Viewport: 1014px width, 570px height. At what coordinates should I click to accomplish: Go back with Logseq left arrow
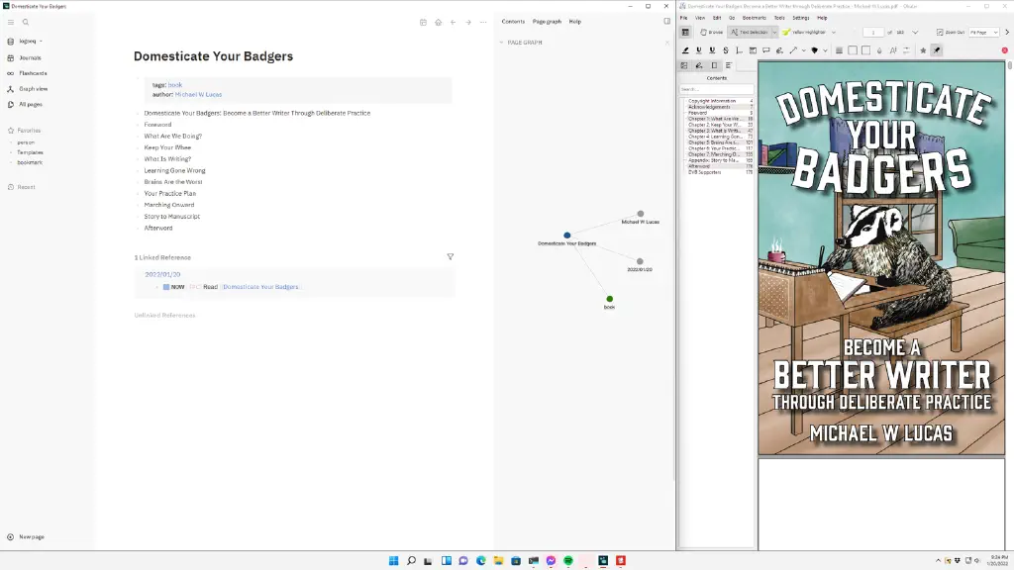(453, 22)
